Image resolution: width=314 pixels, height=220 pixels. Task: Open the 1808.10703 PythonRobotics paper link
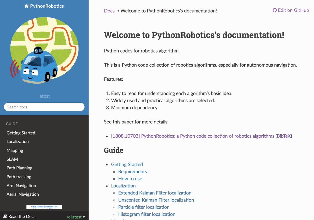pyautogui.click(x=193, y=136)
